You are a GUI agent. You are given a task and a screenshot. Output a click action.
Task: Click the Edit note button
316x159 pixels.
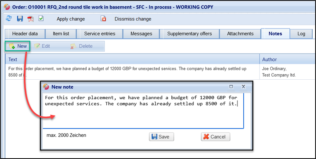coord(42,46)
